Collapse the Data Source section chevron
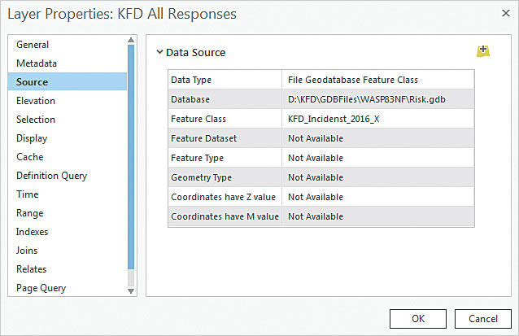The height and width of the screenshot is (336, 519). pyautogui.click(x=159, y=52)
